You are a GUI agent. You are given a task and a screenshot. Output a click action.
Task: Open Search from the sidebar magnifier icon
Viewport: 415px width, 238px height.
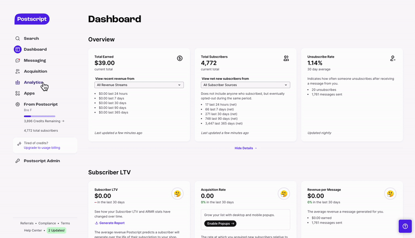click(x=18, y=38)
